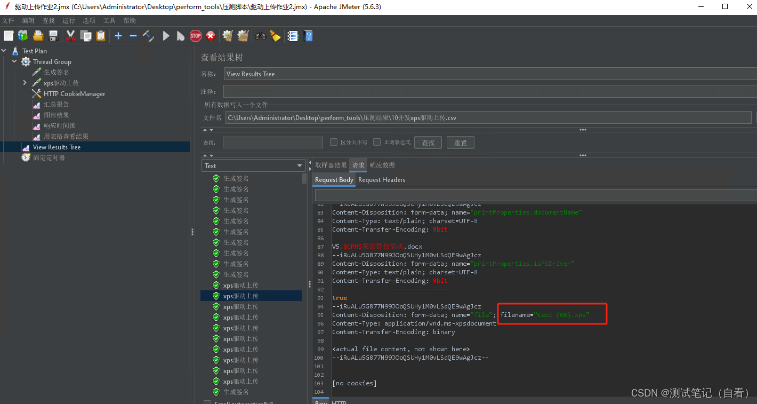Click the Cut scissors icon

point(70,36)
